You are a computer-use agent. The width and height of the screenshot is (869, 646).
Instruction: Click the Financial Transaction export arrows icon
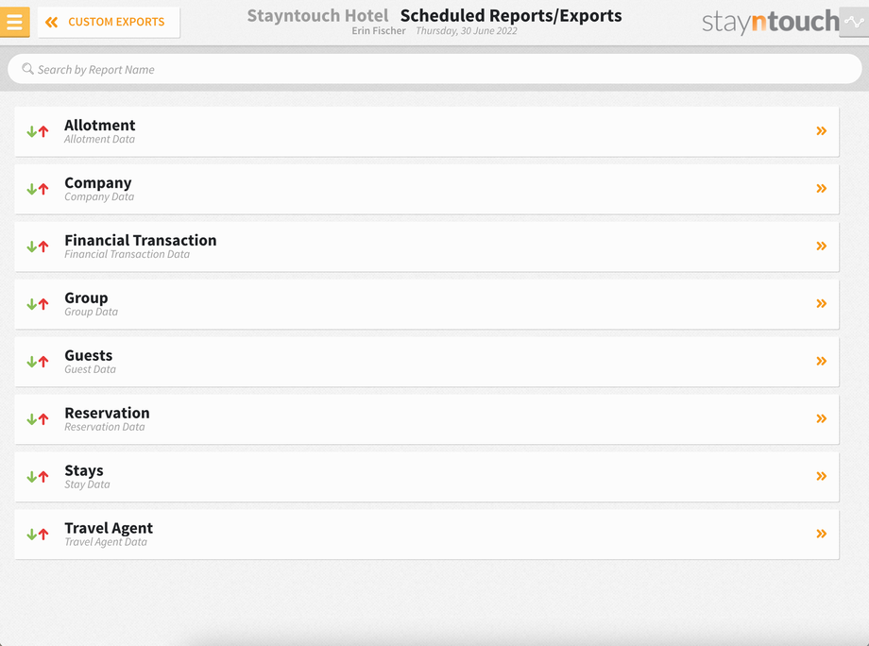[38, 246]
